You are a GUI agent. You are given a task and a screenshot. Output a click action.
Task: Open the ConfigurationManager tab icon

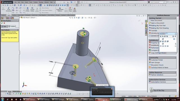[x=7, y=18]
